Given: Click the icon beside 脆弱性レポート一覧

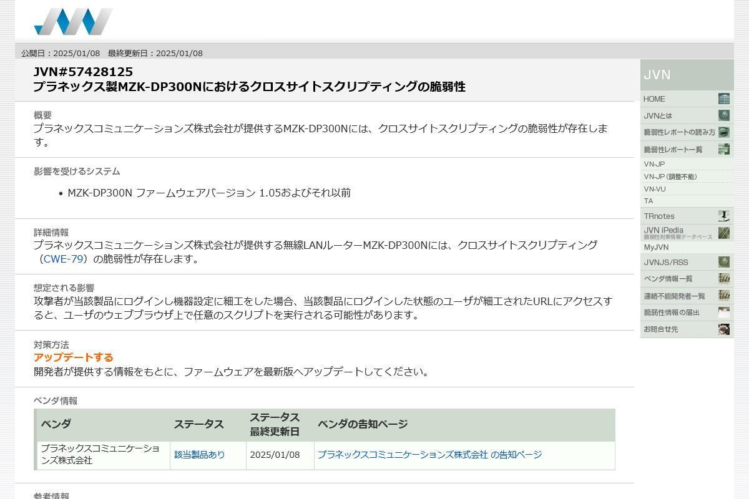Looking at the screenshot, I should (724, 149).
